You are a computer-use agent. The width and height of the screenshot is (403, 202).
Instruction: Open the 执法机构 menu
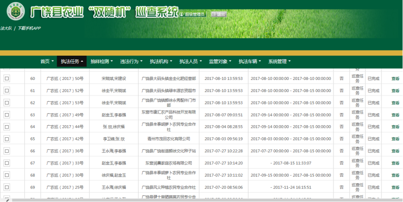point(161,61)
